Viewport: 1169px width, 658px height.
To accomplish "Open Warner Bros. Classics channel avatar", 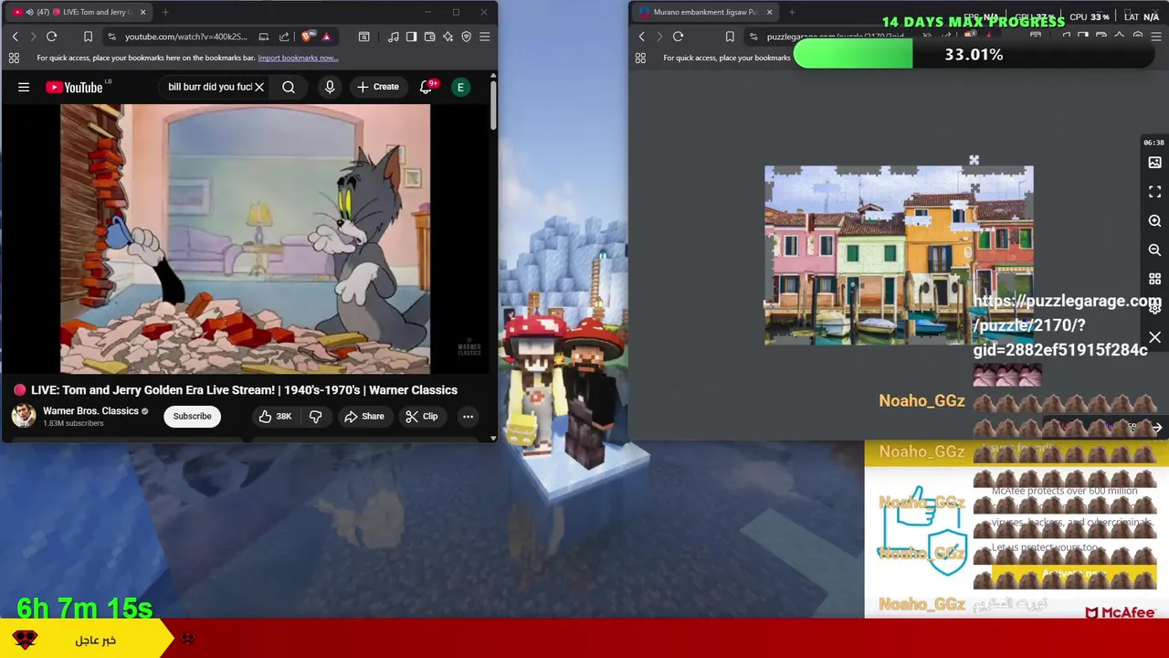I will tap(23, 416).
